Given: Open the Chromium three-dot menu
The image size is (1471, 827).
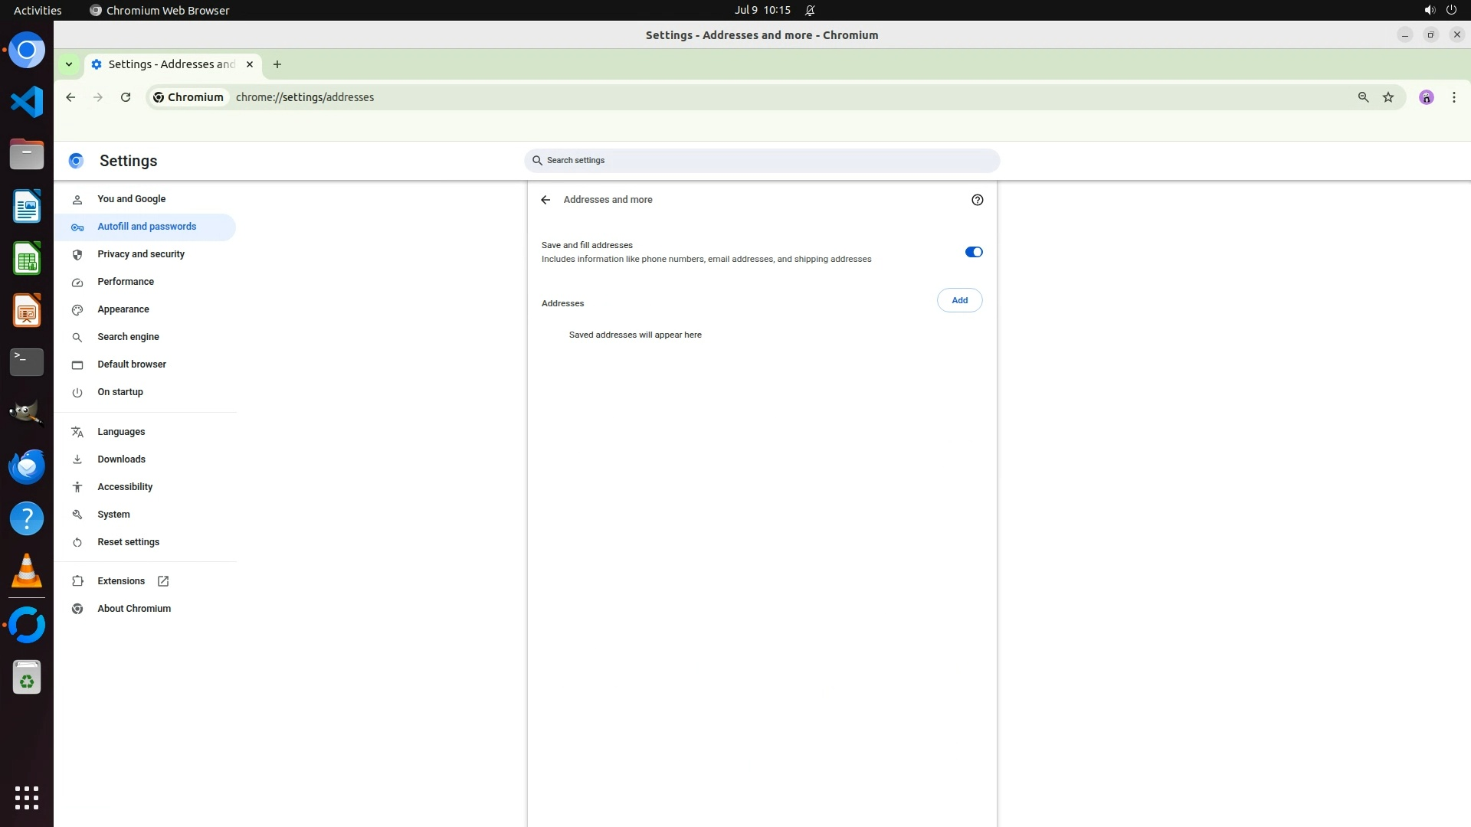Looking at the screenshot, I should pyautogui.click(x=1453, y=97).
